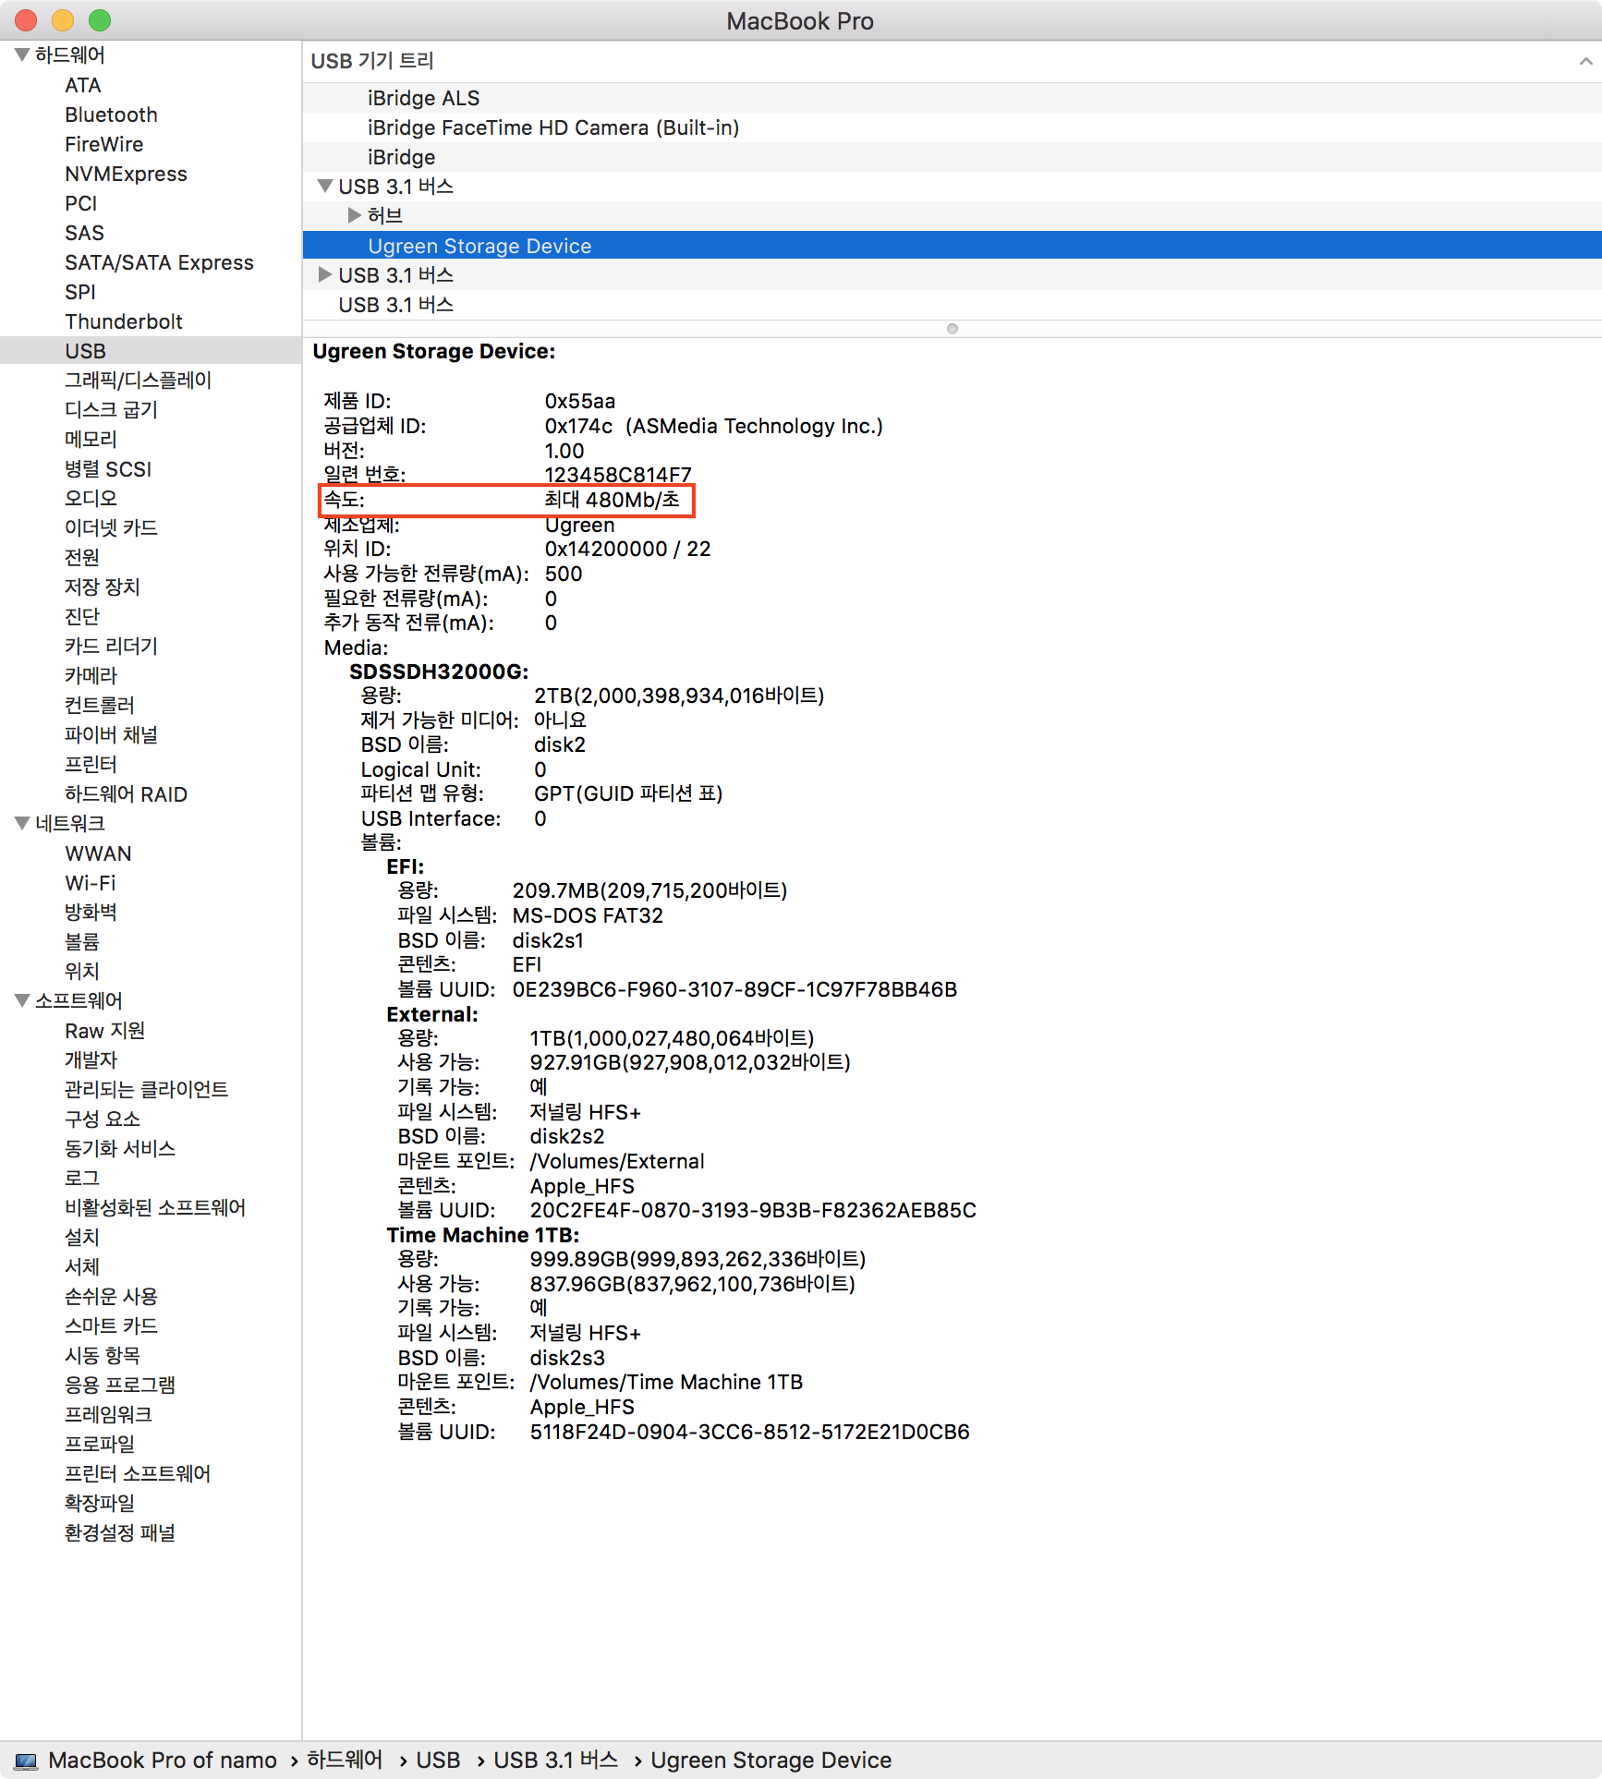Expand the 허브 disclosure triangle
1602x1779 pixels.
coord(354,216)
